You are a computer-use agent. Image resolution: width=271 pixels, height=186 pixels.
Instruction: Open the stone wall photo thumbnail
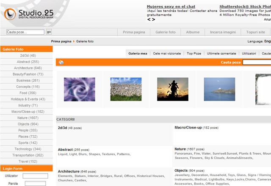pos(126,89)
